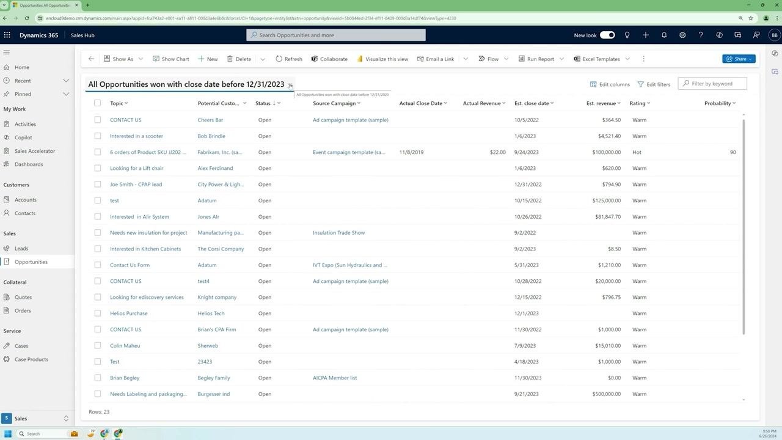
Task: Click the Filter by keyword field
Action: pyautogui.click(x=712, y=83)
